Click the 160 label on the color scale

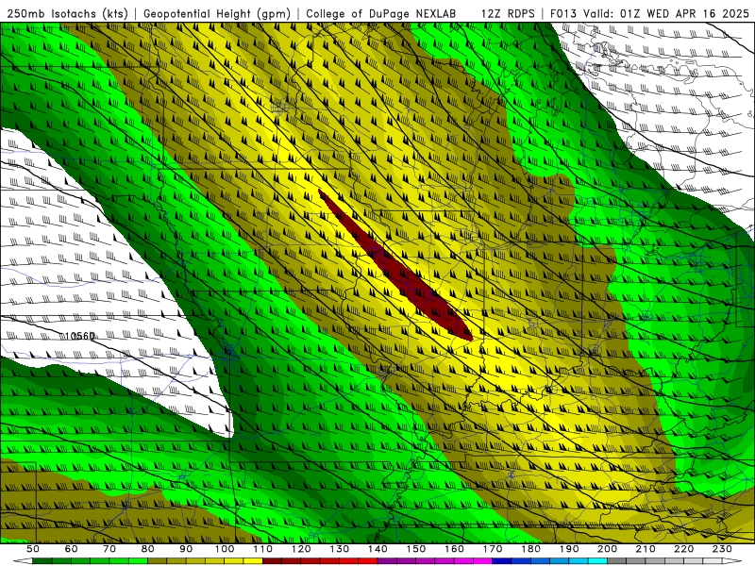[x=454, y=549]
